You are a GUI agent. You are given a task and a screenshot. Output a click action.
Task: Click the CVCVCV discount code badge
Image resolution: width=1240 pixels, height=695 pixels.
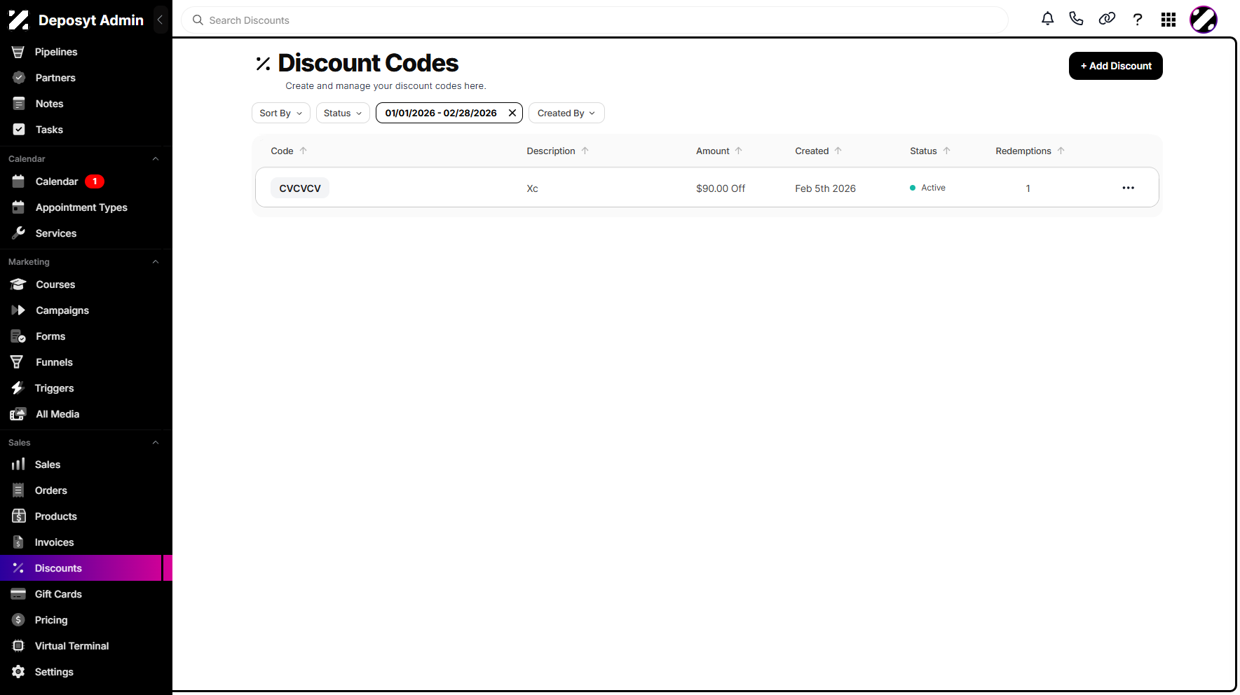click(300, 188)
